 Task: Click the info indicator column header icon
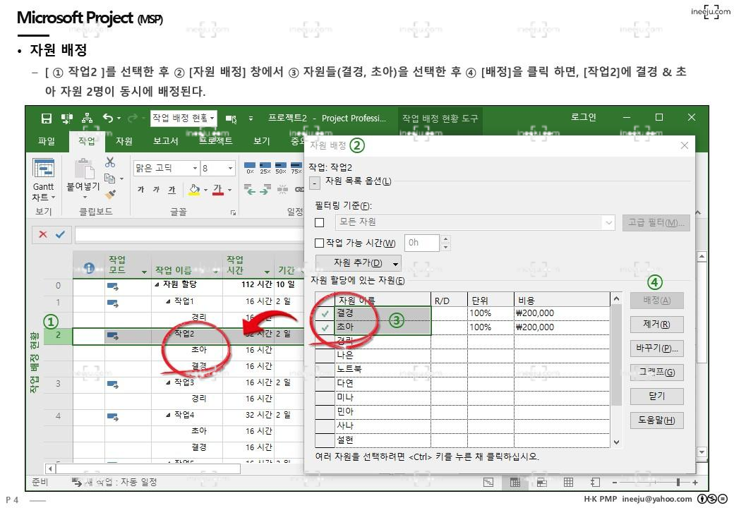coord(89,268)
